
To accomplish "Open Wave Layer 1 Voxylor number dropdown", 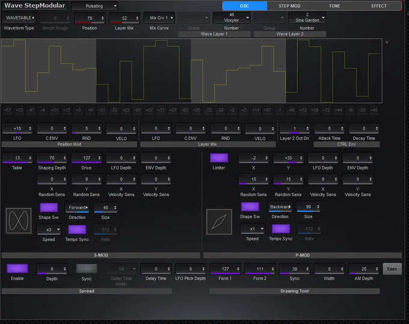I will coord(232,17).
